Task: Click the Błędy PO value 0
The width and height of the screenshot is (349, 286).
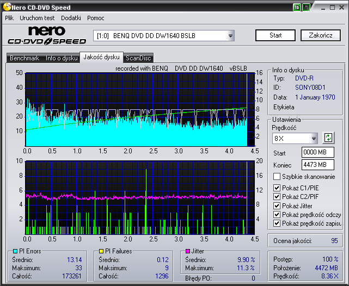Action: (x=253, y=278)
